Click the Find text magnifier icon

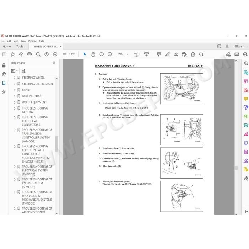(38, 54)
